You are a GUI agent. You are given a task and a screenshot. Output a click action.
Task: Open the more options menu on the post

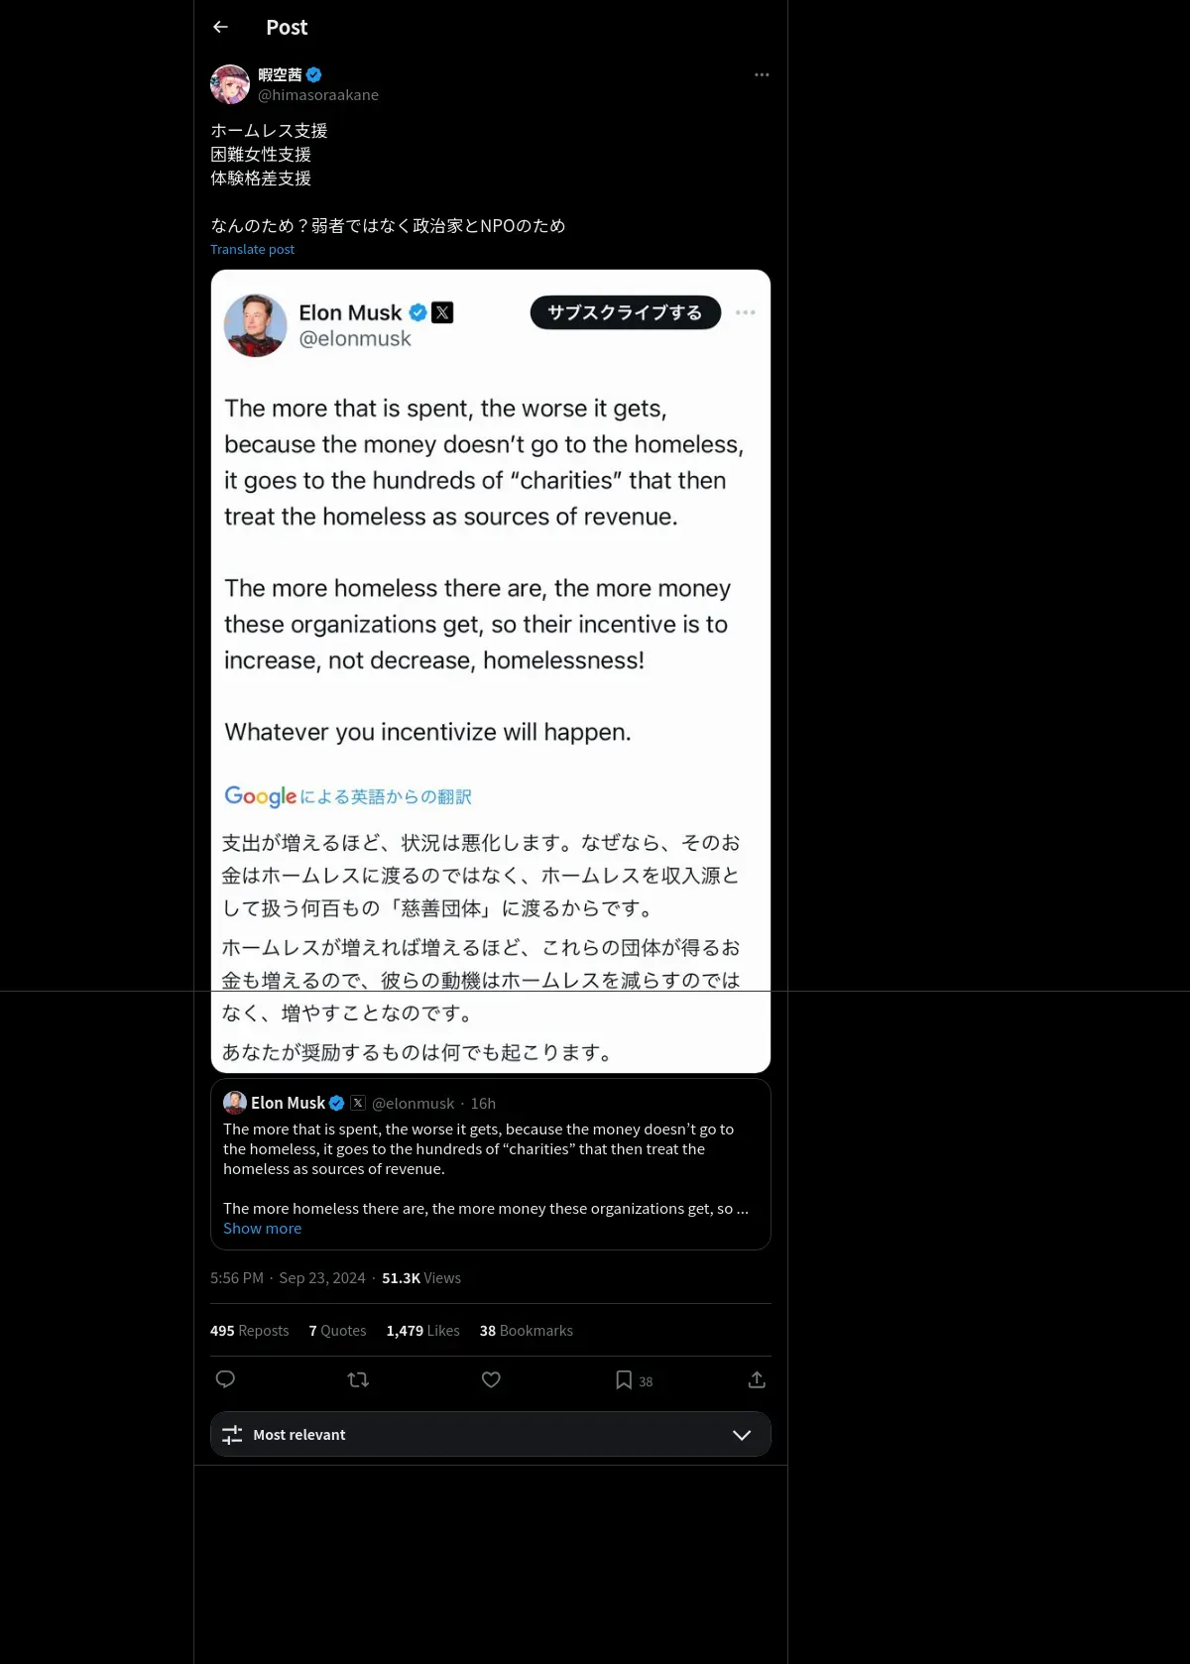(x=762, y=74)
